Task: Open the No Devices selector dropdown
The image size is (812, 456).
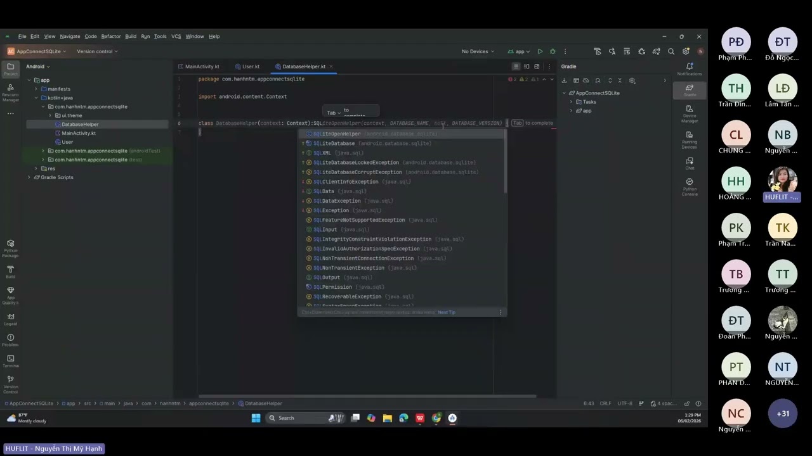Action: (478, 51)
